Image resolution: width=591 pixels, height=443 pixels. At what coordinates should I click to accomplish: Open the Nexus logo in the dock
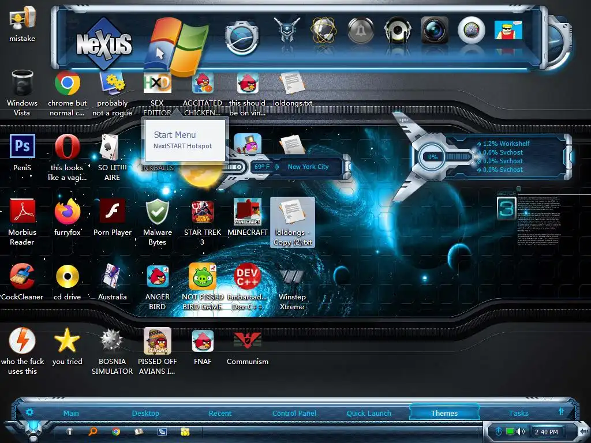104,43
